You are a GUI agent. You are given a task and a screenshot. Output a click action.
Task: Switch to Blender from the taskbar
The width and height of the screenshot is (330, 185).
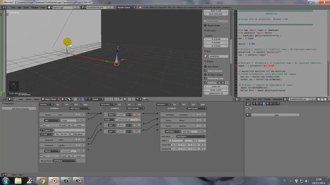54,181
